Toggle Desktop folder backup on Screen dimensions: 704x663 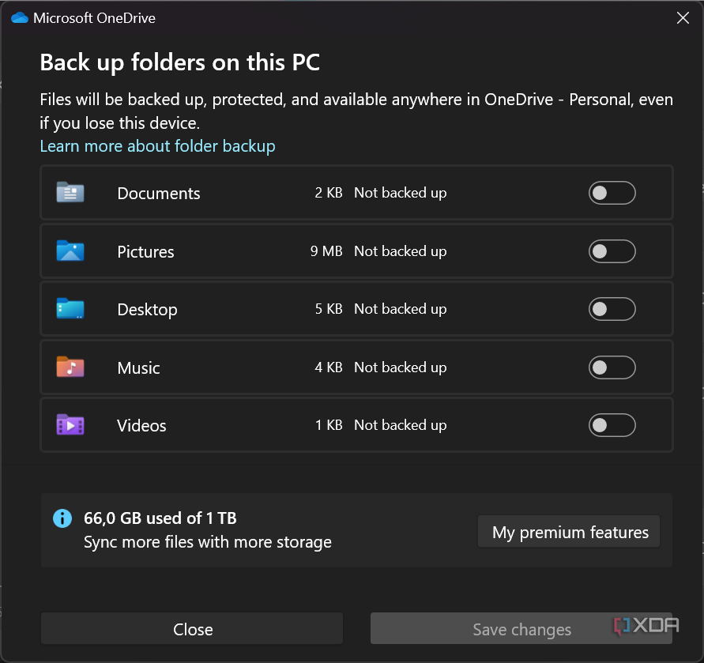click(x=612, y=309)
